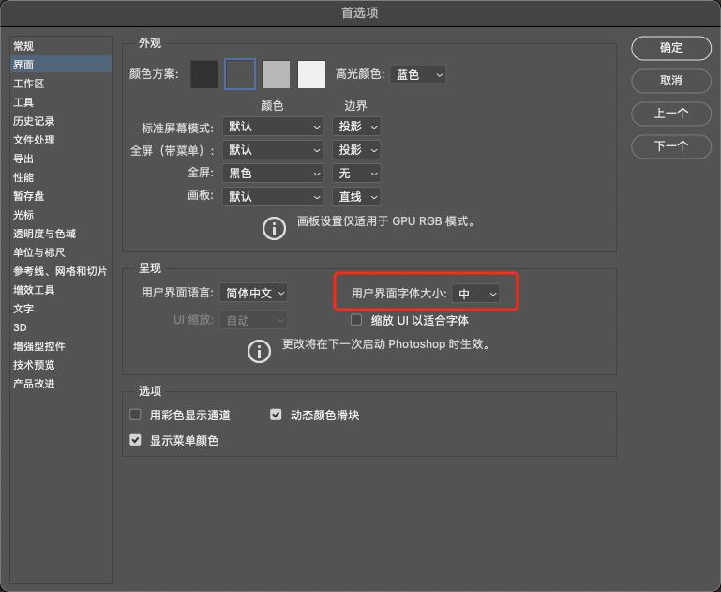
Task: Open the 用户界面语言 dropdown
Action: (x=254, y=293)
